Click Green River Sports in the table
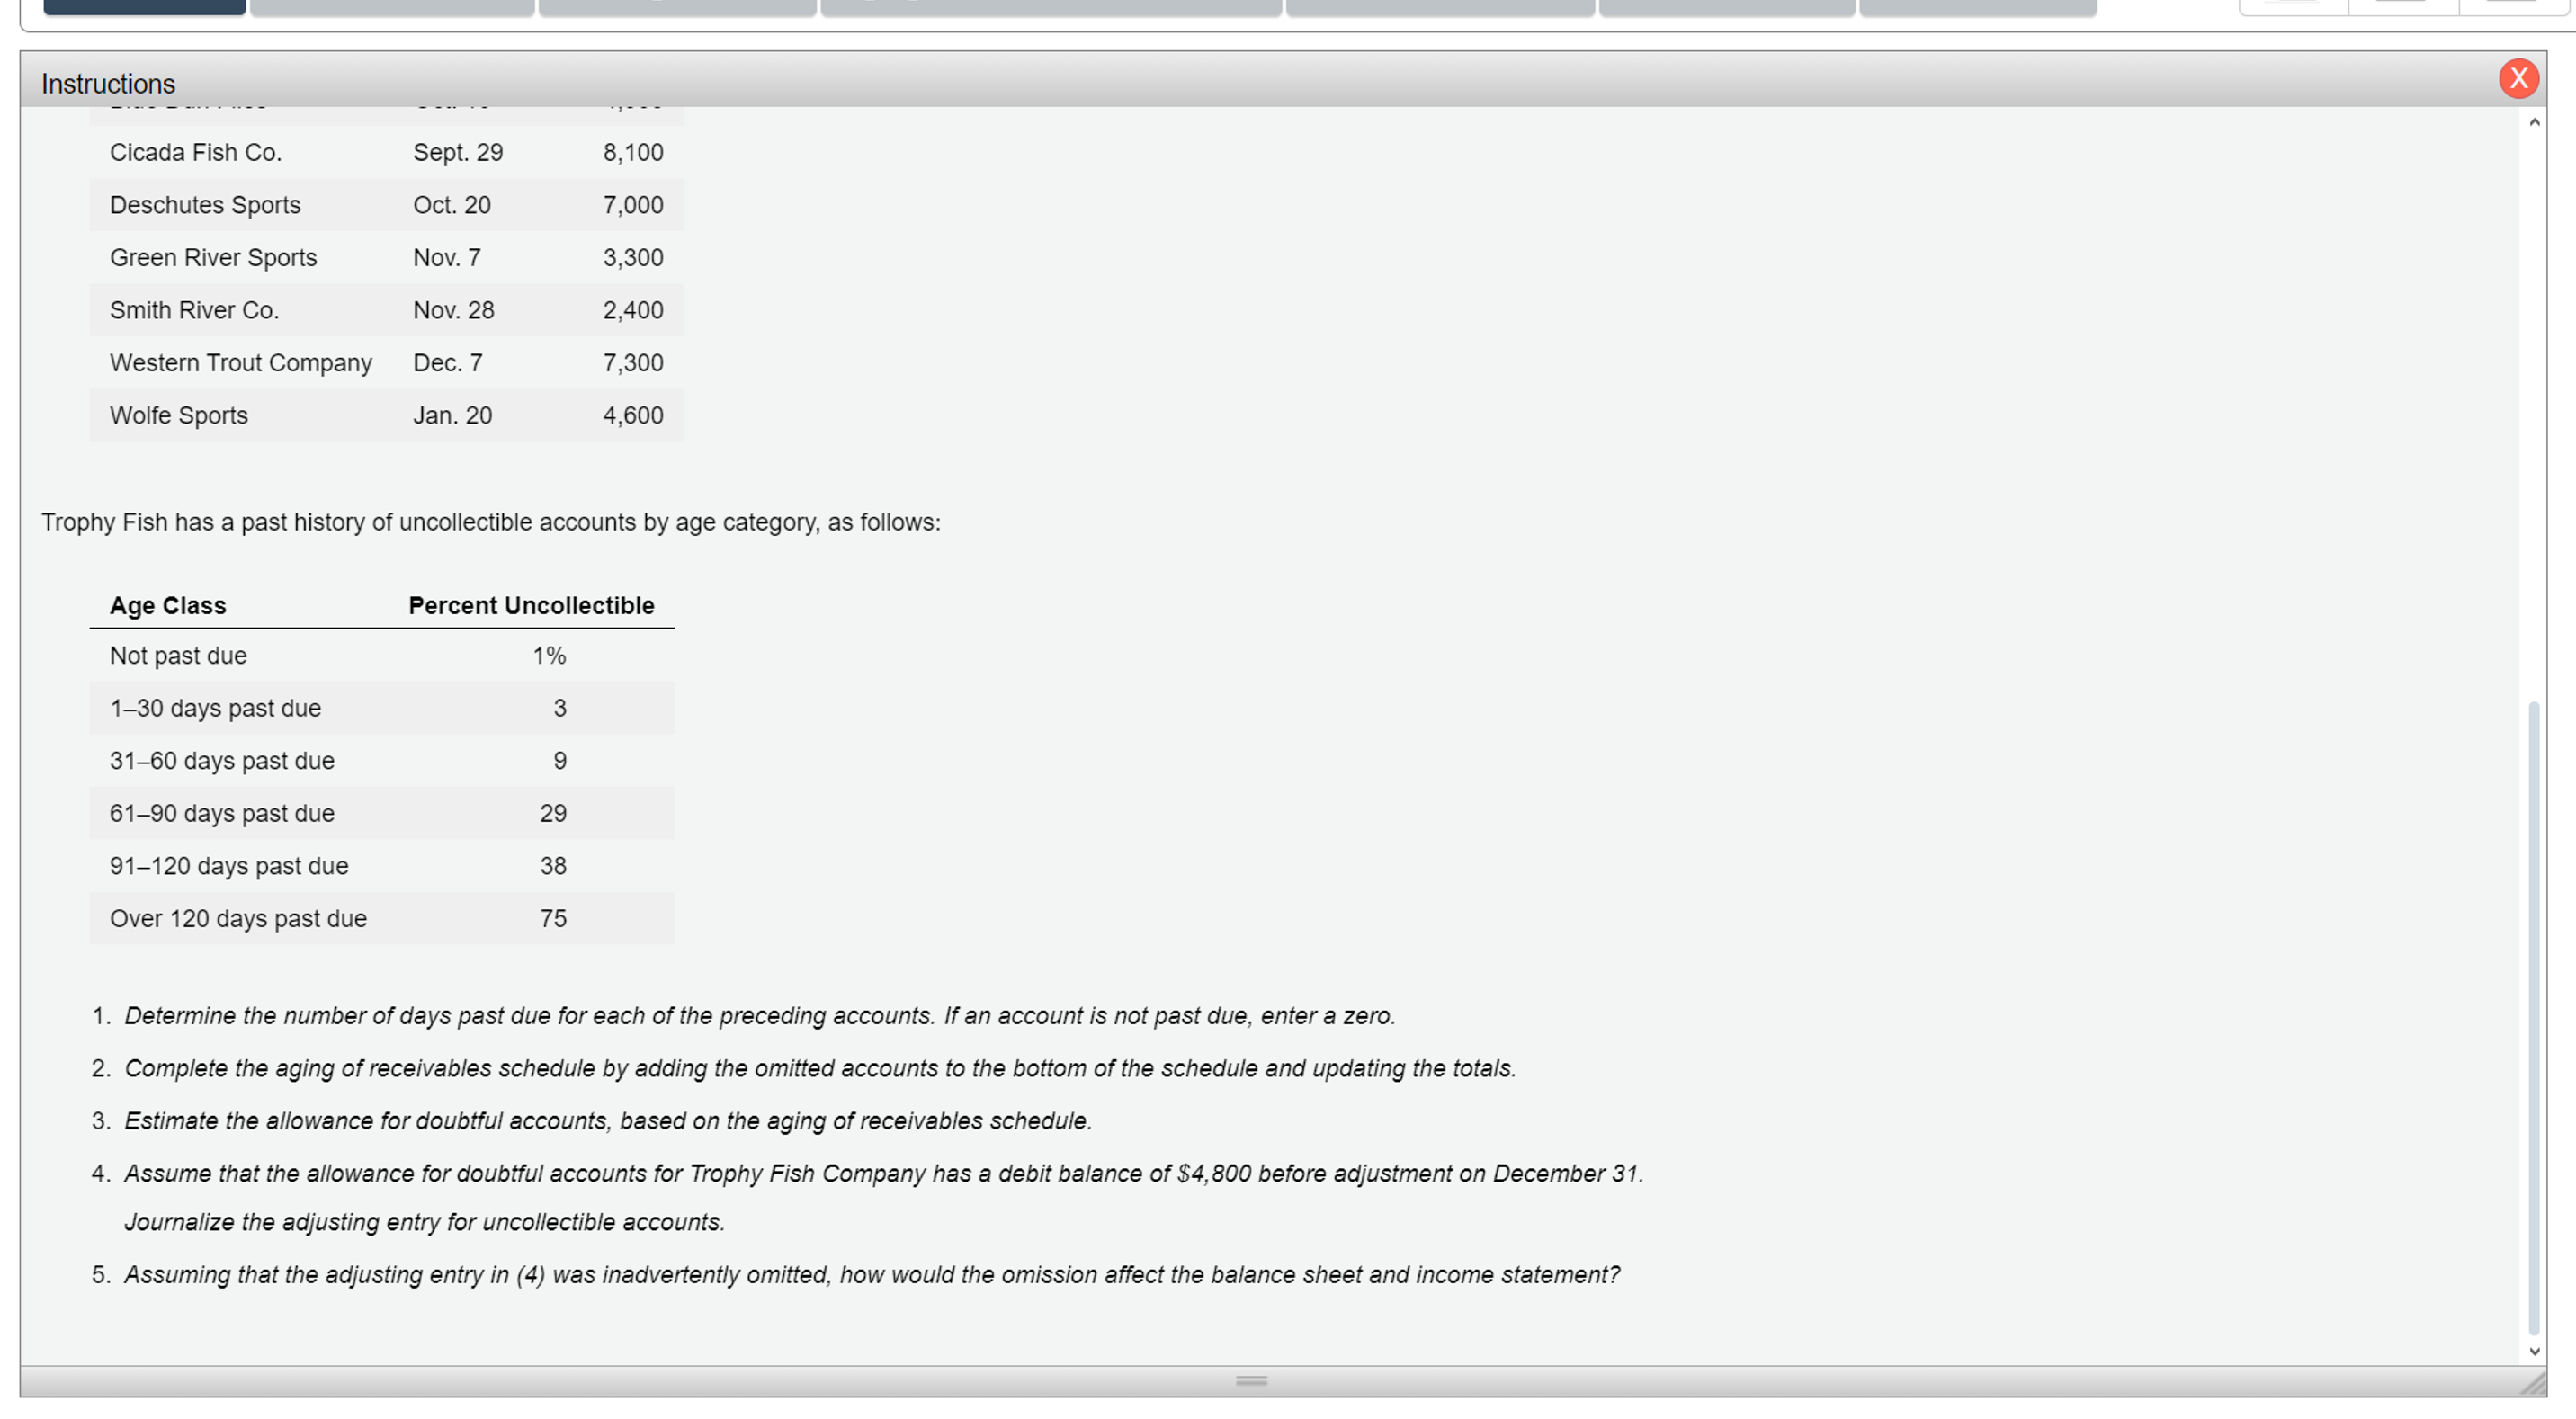The image size is (2576, 1419). tap(213, 258)
